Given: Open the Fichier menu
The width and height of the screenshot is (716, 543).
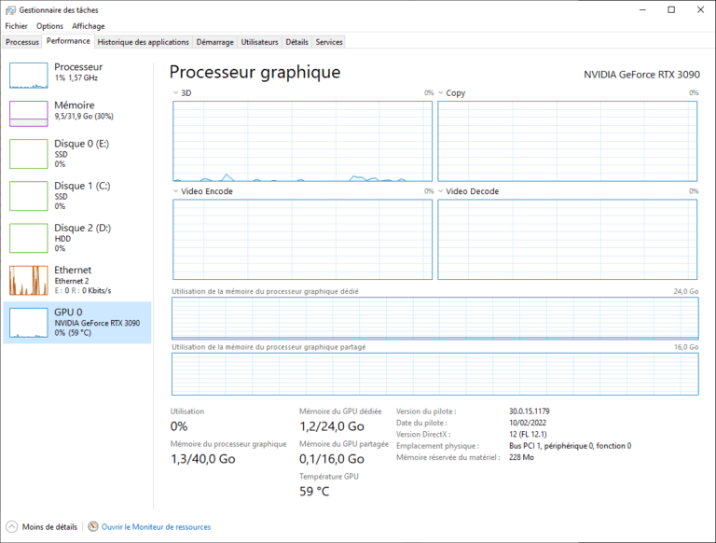Looking at the screenshot, I should [x=17, y=26].
